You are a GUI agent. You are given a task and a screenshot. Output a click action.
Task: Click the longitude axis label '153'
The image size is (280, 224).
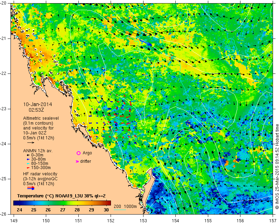[x=143, y=221]
